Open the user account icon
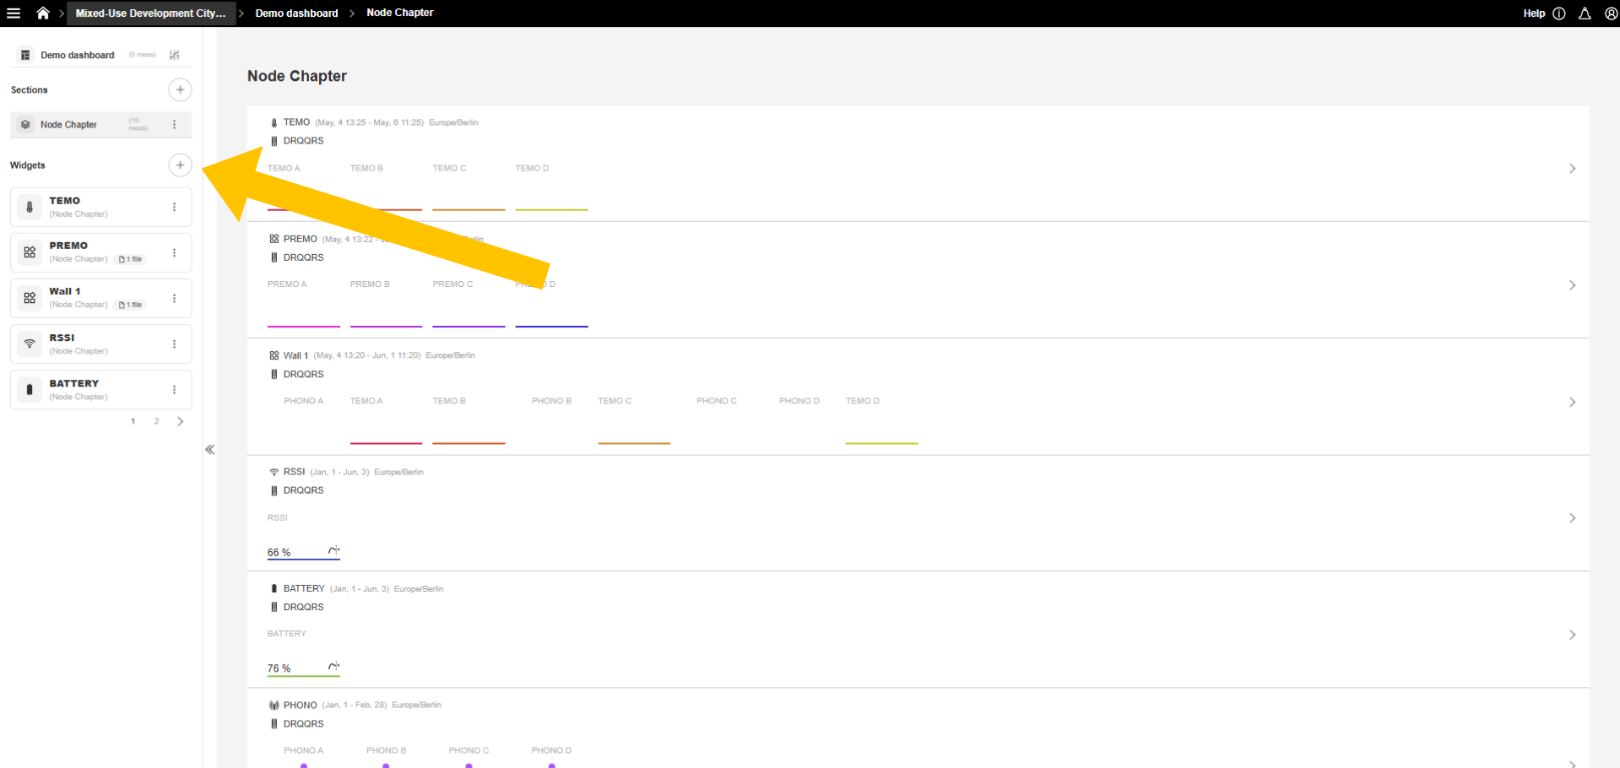The image size is (1620, 768). click(1611, 14)
